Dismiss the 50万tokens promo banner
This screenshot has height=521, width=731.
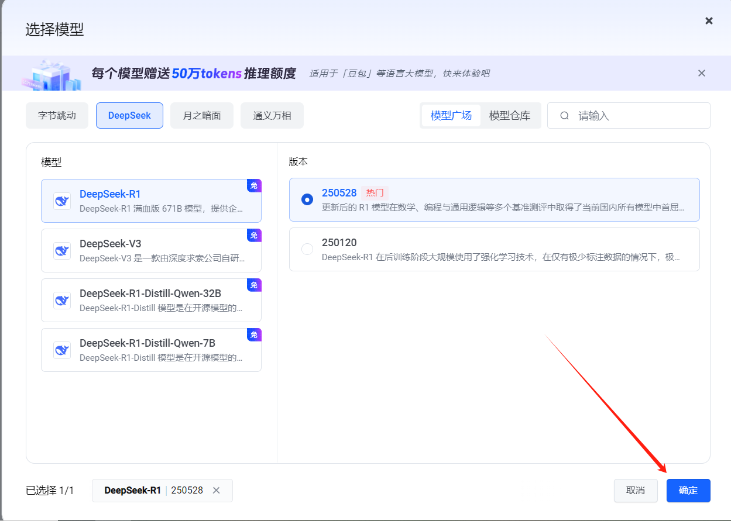pyautogui.click(x=701, y=73)
